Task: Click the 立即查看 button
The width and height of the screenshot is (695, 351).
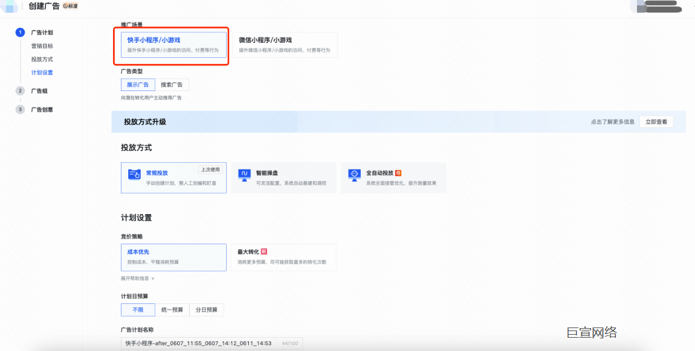Action: pos(656,121)
